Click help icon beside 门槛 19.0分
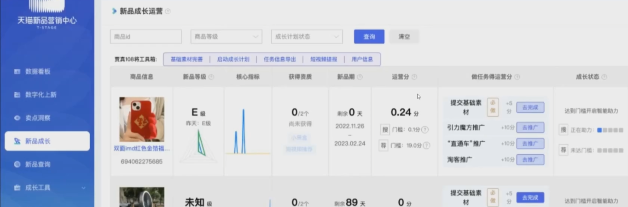This screenshot has width=628, height=207. (426, 145)
